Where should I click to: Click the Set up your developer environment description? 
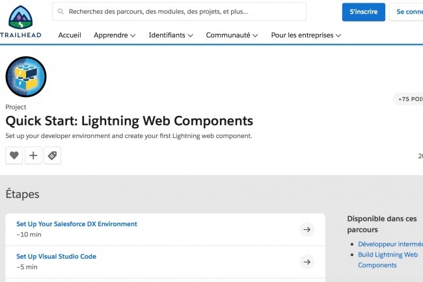point(129,135)
